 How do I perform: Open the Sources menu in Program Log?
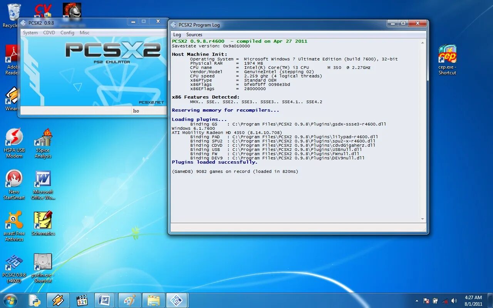coord(194,35)
